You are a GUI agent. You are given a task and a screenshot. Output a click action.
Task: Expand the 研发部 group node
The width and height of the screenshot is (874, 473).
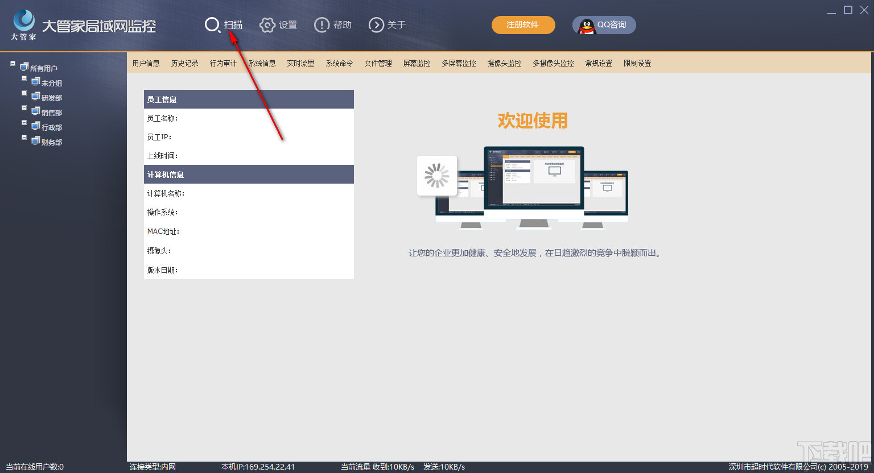24,94
